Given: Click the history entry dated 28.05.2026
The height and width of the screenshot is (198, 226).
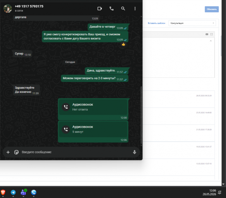Looking at the screenshot, I should coord(179,99).
